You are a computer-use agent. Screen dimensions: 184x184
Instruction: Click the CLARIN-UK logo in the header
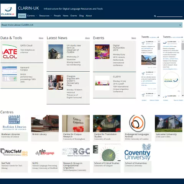8,10
